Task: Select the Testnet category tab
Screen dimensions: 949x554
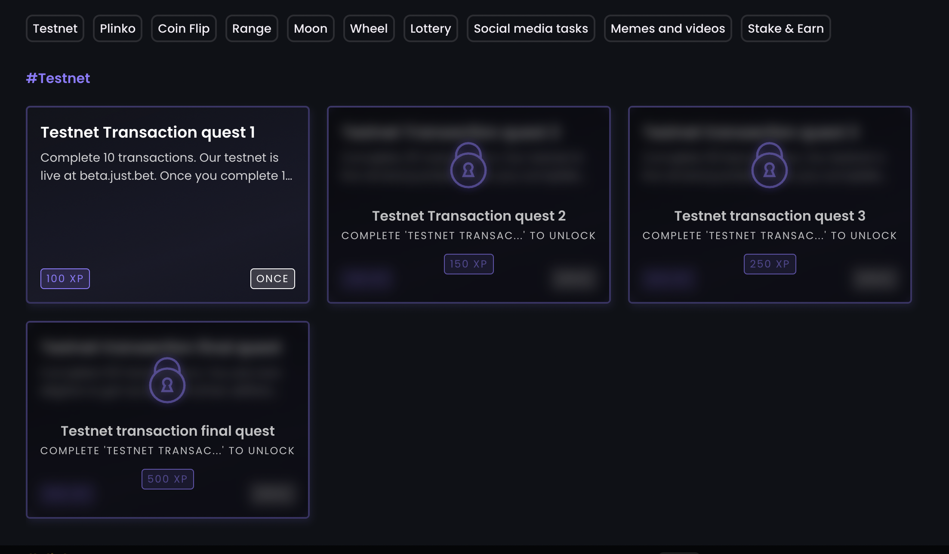Action: click(55, 28)
